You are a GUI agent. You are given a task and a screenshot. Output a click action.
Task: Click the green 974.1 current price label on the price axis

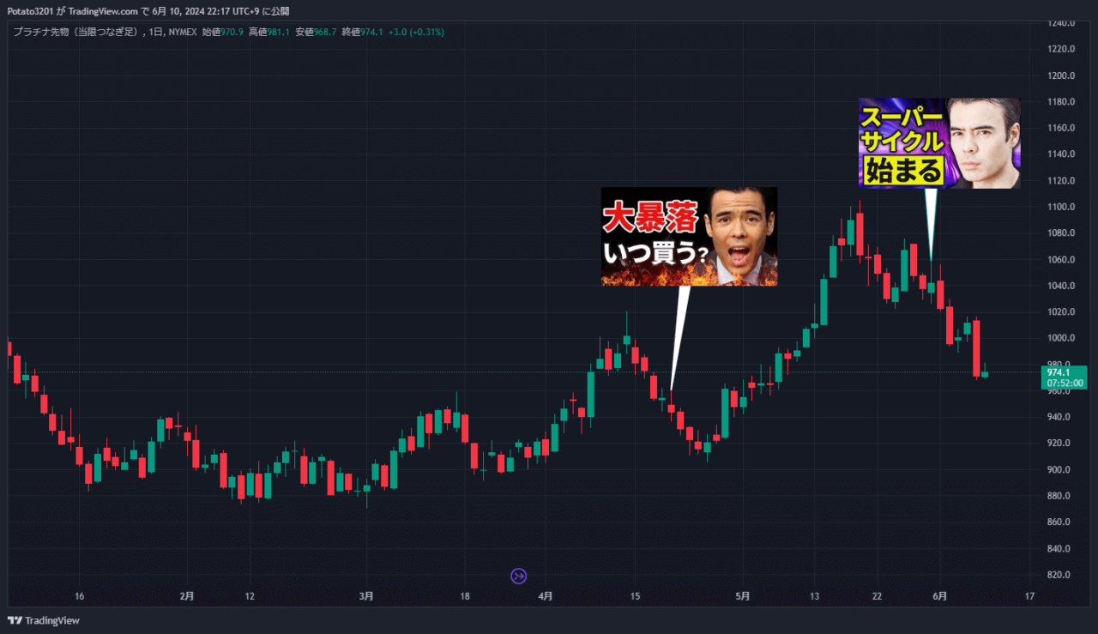[1062, 372]
